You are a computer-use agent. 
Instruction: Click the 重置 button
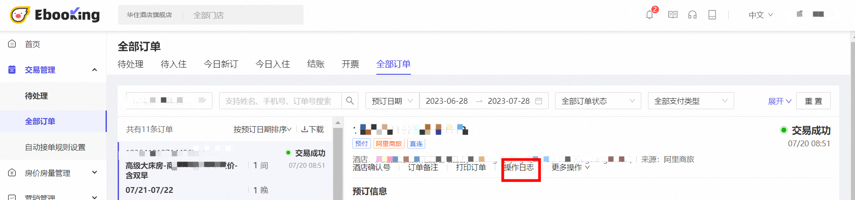click(813, 101)
